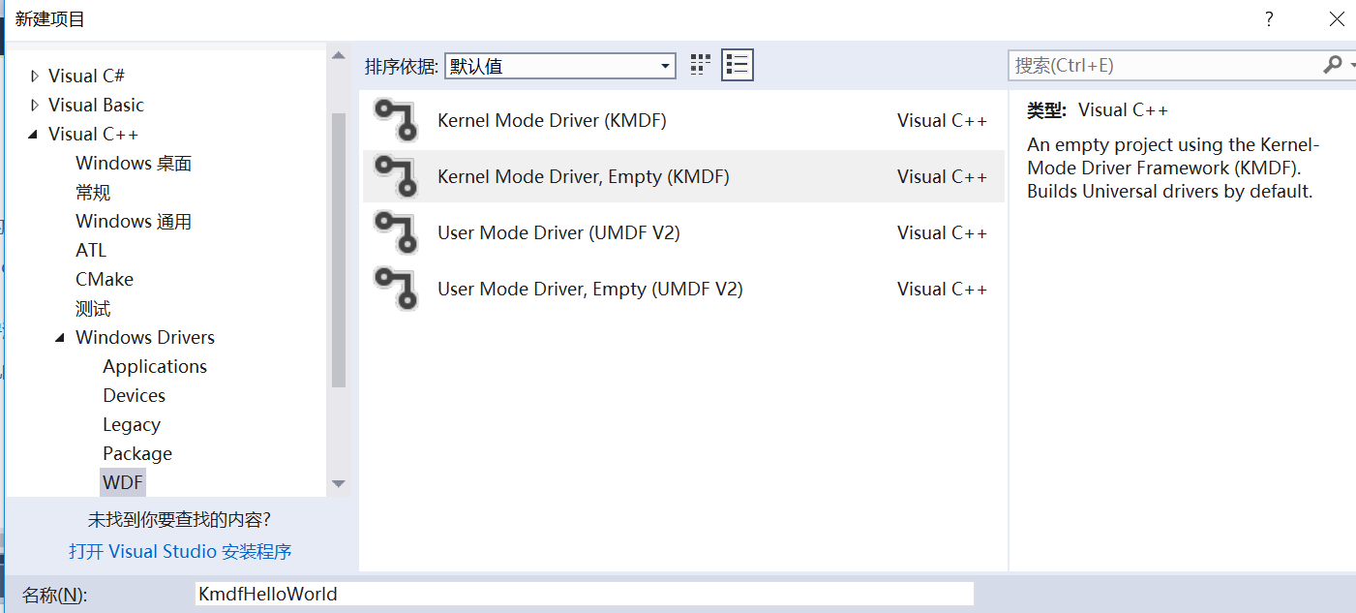Click the User Mode Driver, Empty (UMDF V2) icon
Image resolution: width=1356 pixels, height=613 pixels.
point(395,290)
